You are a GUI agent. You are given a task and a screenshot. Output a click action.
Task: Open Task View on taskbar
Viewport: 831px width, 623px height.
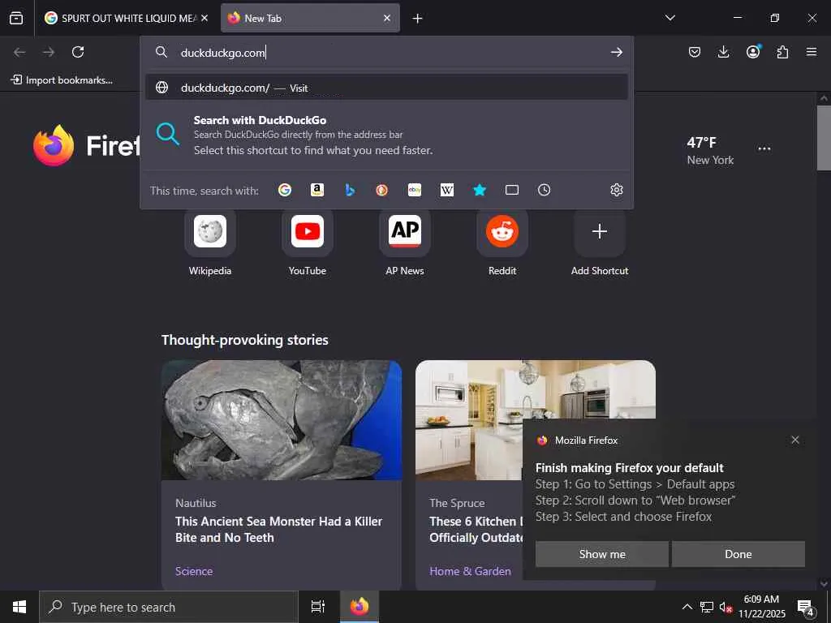tap(317, 607)
